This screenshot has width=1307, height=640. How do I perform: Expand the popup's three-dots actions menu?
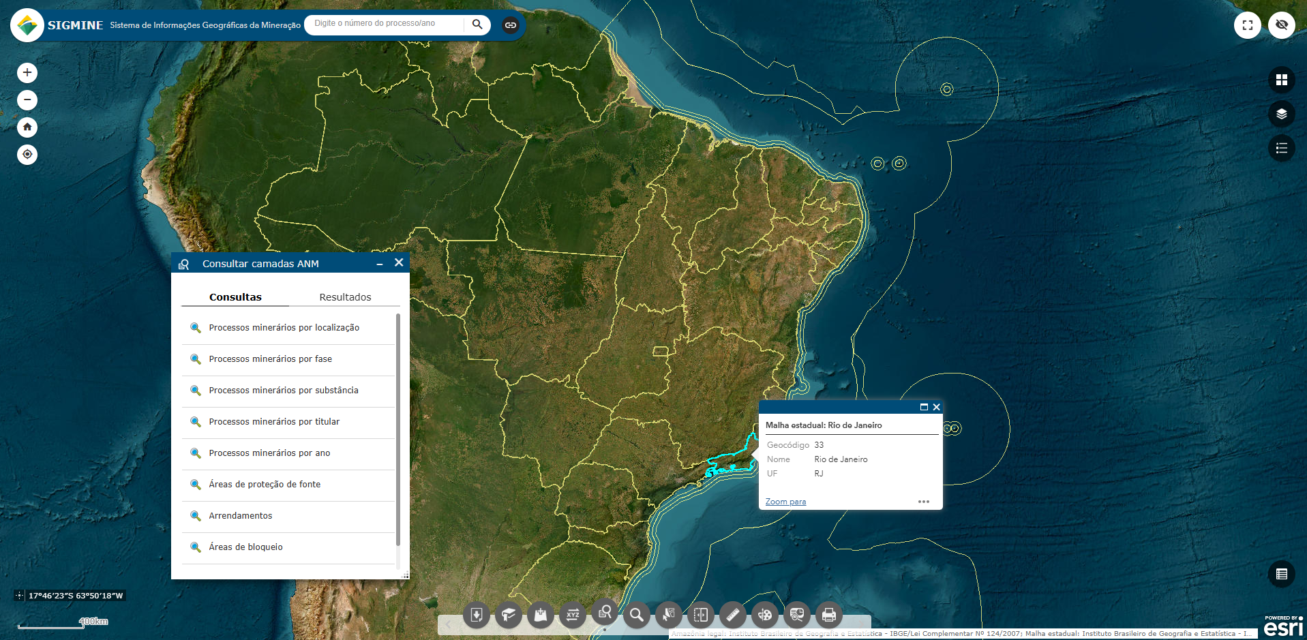[923, 502]
